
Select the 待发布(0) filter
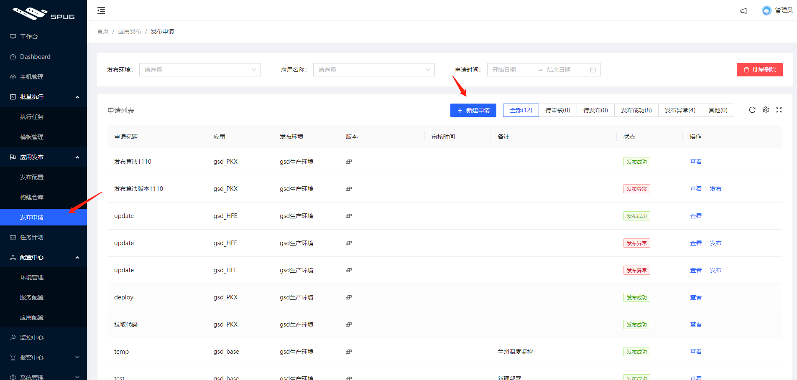tap(595, 110)
